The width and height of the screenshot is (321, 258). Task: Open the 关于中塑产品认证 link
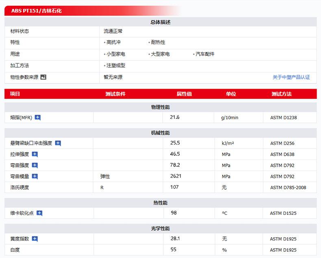291,77
